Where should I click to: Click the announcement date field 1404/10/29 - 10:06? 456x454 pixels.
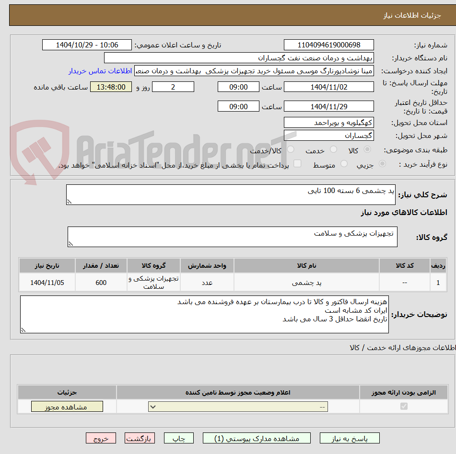(x=87, y=45)
